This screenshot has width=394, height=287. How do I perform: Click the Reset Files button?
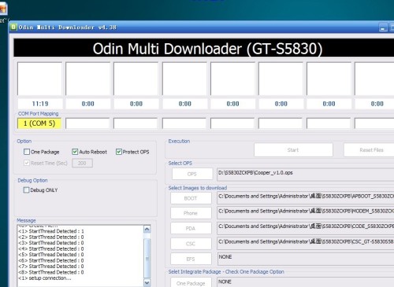(369, 150)
